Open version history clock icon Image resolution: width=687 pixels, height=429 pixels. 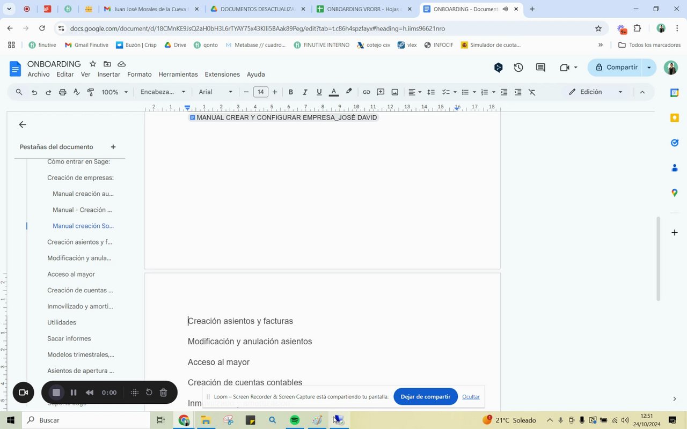tap(518, 68)
